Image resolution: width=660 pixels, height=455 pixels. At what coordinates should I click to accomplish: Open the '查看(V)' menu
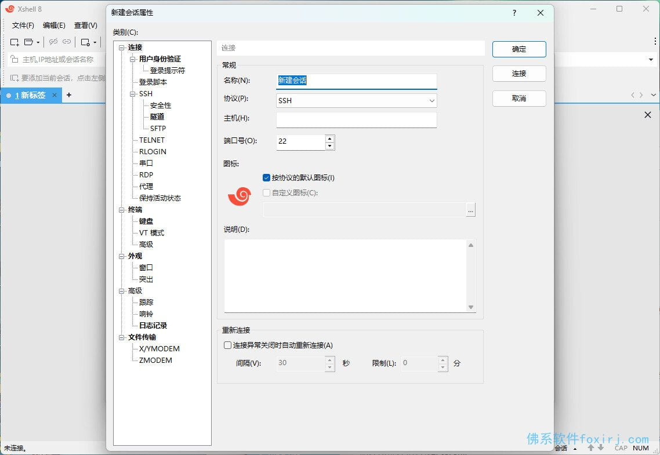coord(85,26)
